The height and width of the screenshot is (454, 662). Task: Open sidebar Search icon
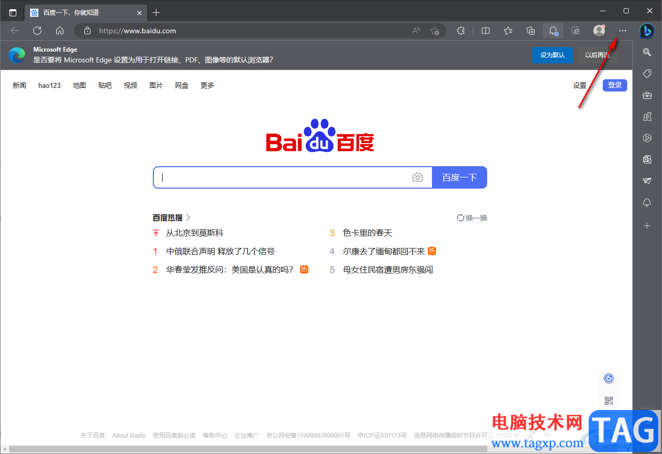coord(647,52)
